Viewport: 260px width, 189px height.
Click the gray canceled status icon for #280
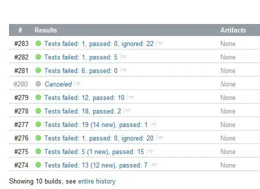38,84
